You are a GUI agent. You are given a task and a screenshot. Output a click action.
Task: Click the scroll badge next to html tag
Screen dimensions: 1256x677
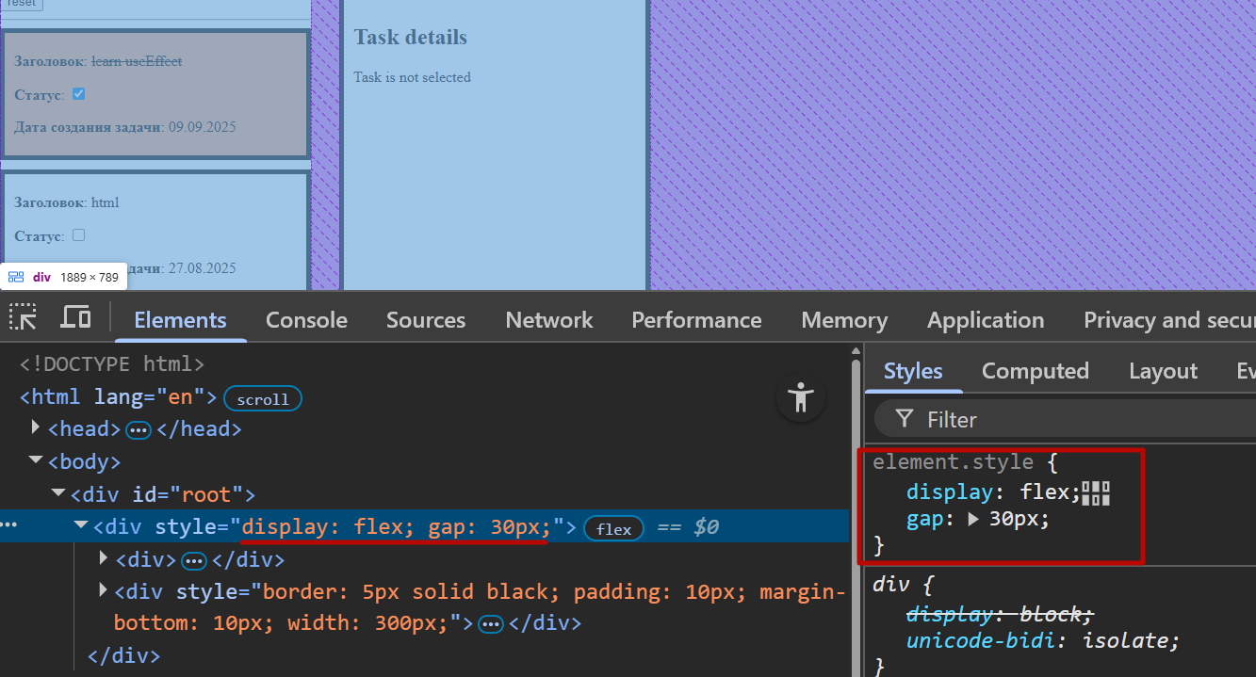click(x=263, y=398)
